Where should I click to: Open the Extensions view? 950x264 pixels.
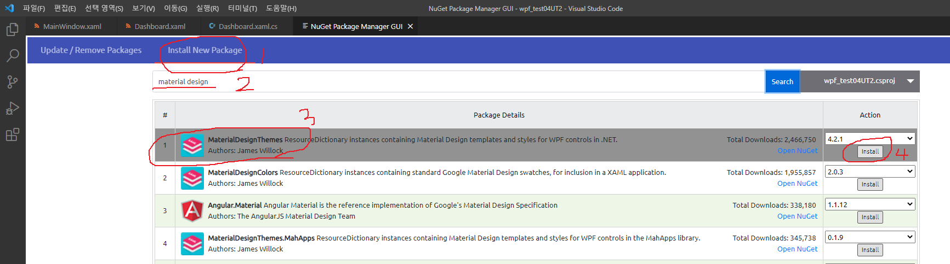point(13,134)
